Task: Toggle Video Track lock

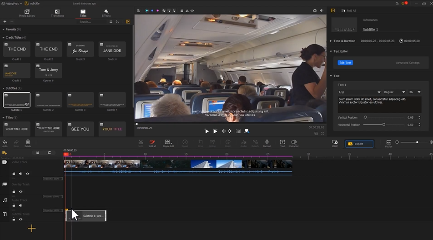Action: tap(14, 174)
